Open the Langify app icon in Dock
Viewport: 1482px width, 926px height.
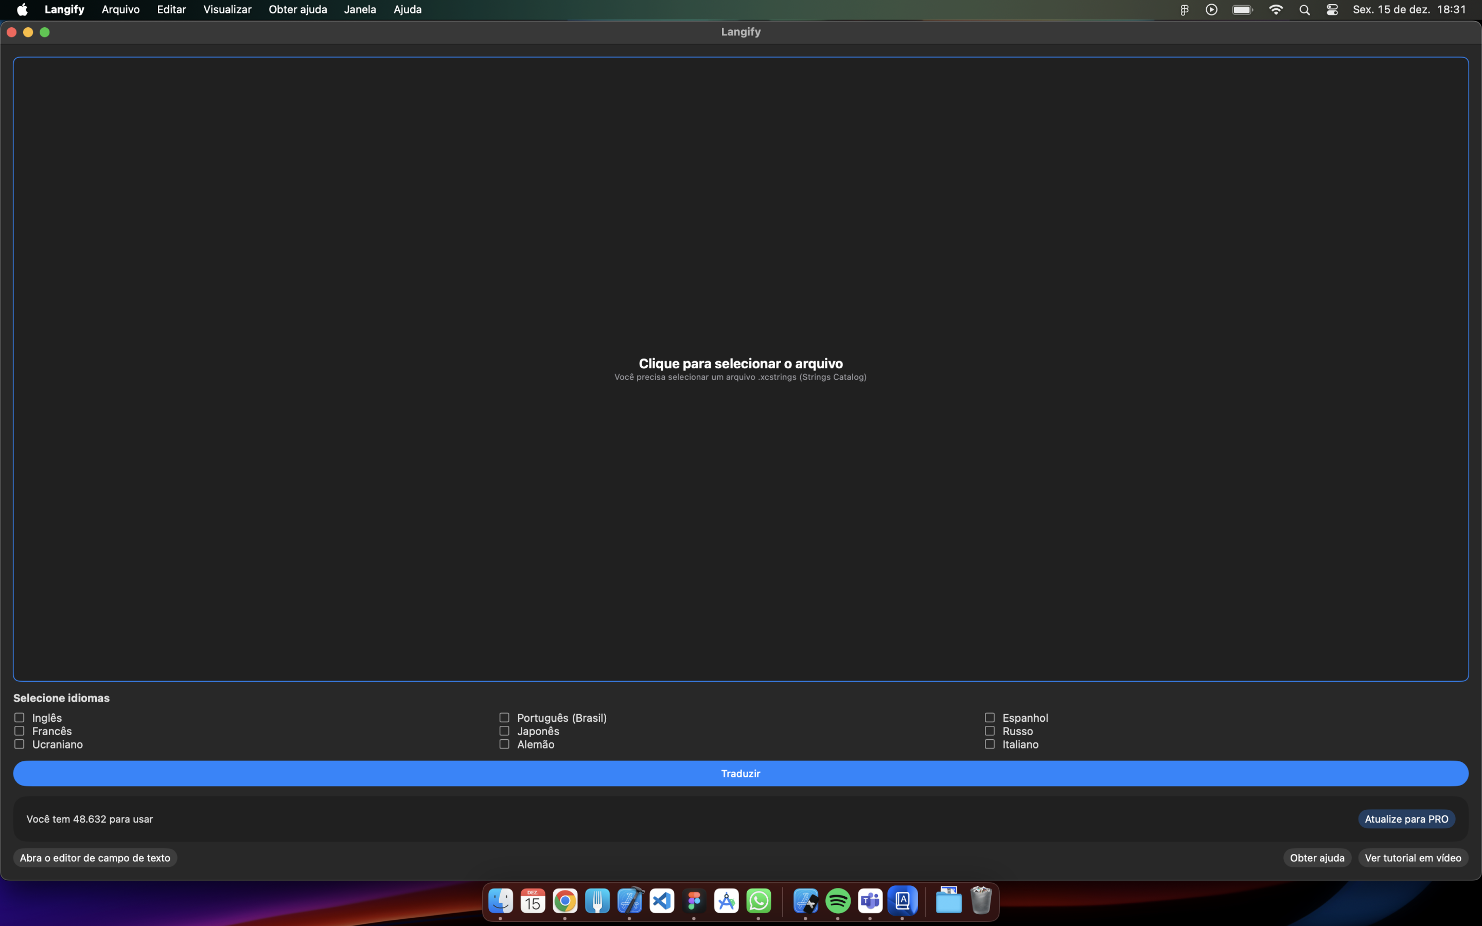click(902, 901)
